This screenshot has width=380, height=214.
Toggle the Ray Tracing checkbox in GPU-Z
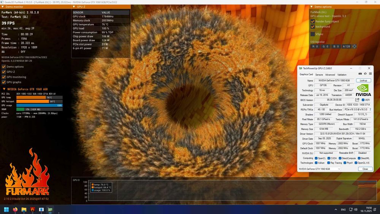(x=329, y=163)
